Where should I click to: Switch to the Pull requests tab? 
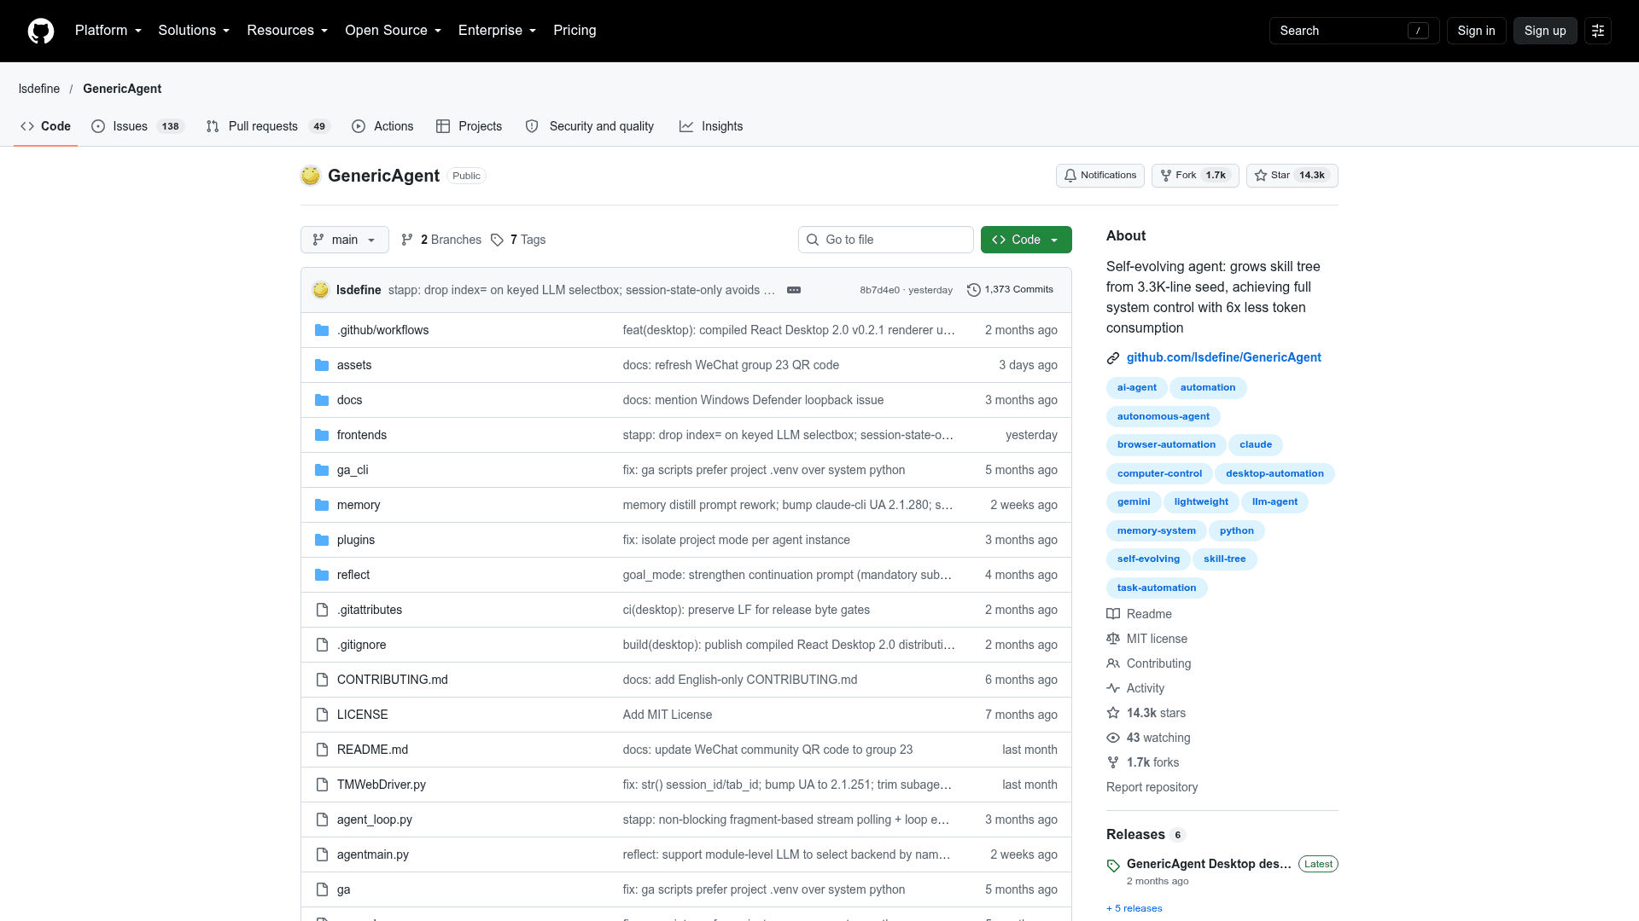[268, 126]
